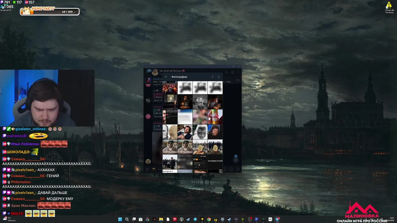Open the smiling streamer in headphones photo
This screenshot has width=397, height=223.
[215, 132]
